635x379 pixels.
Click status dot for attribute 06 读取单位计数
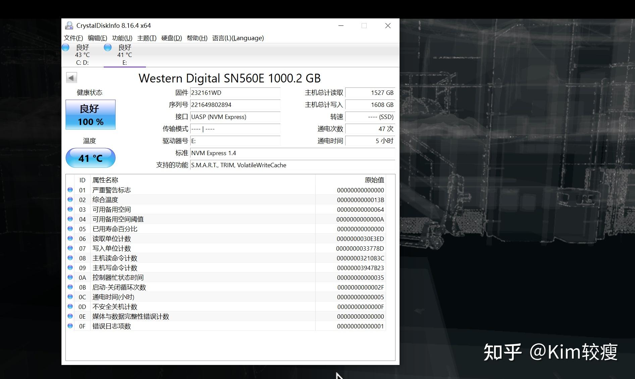(70, 238)
